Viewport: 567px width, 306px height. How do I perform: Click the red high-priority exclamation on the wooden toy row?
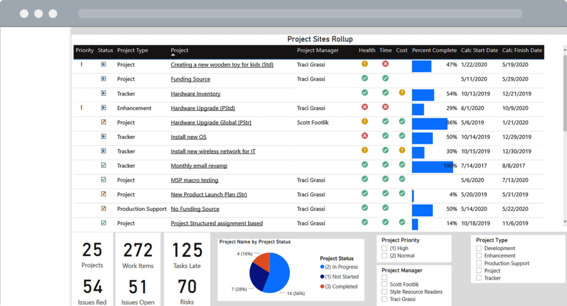(82, 65)
